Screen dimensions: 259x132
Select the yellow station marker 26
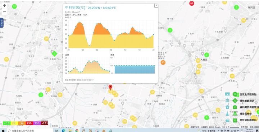coord(135,127)
